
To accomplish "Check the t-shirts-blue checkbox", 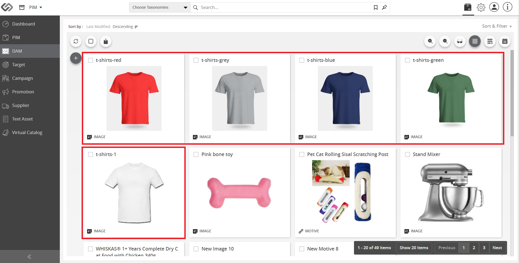I will click(x=302, y=60).
